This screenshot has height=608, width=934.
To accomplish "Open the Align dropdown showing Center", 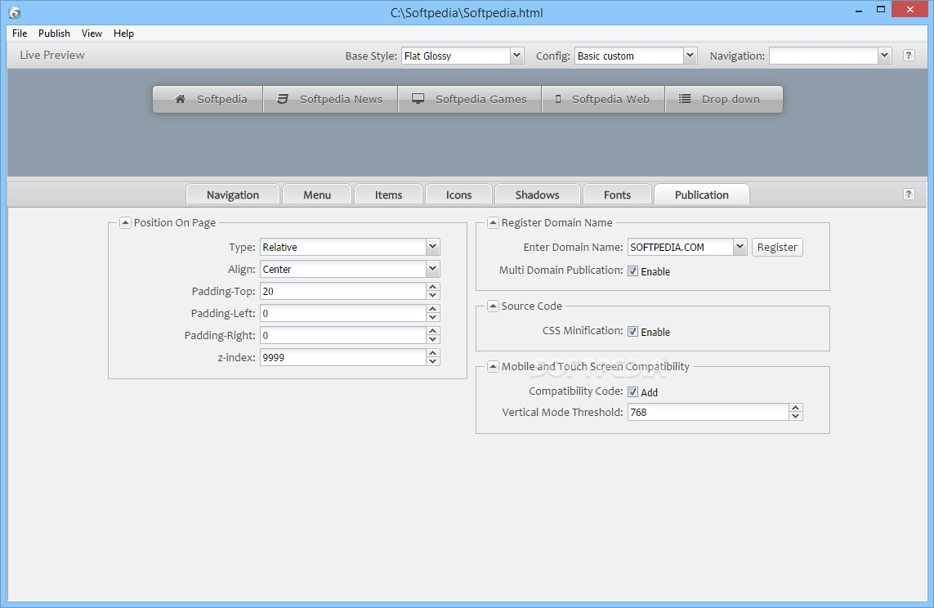I will [433, 269].
